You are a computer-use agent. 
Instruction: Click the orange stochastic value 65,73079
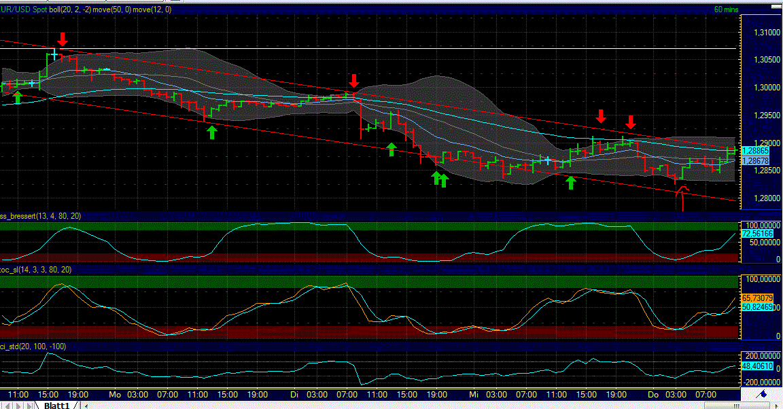click(x=758, y=298)
